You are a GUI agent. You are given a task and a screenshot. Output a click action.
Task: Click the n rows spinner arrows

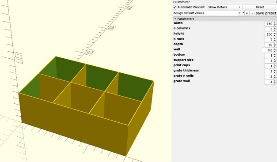click(x=275, y=40)
